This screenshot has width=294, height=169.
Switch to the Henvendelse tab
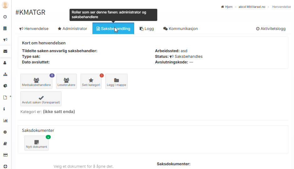[x=34, y=29]
